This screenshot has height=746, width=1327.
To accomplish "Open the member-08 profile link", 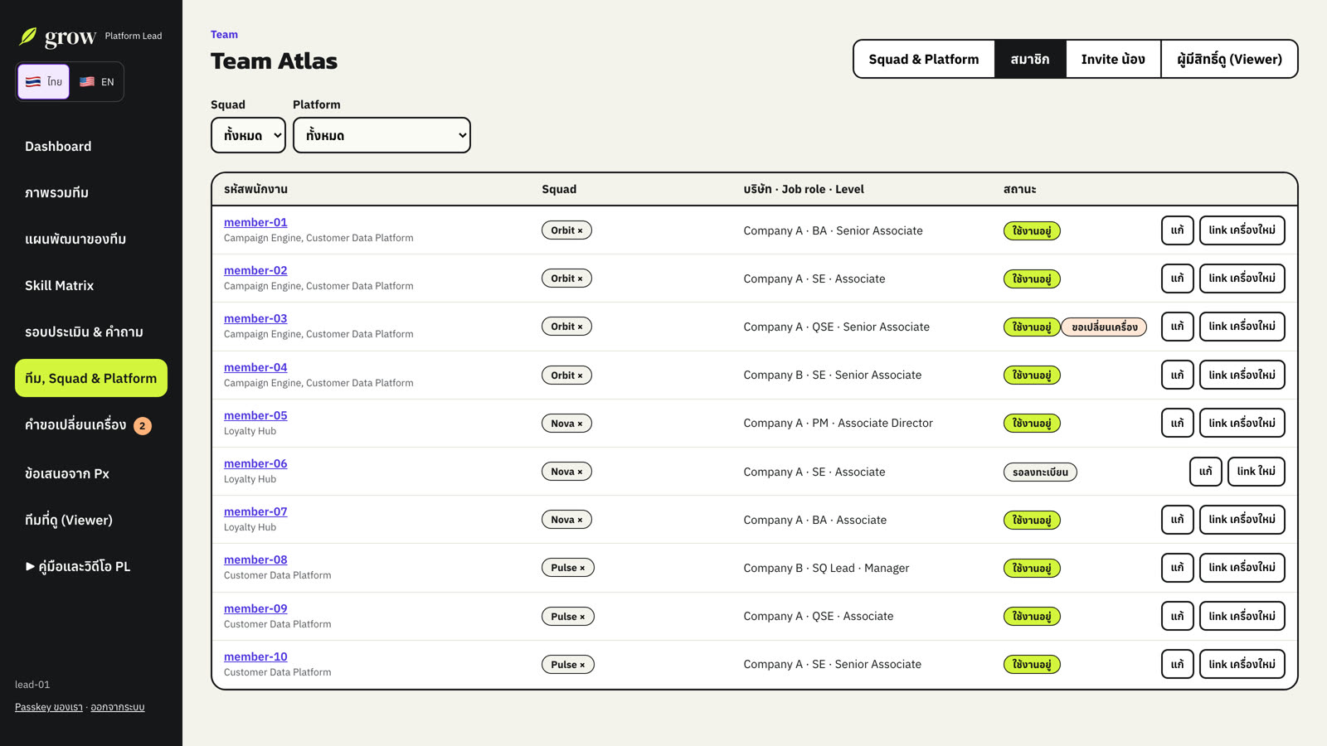I will click(255, 559).
